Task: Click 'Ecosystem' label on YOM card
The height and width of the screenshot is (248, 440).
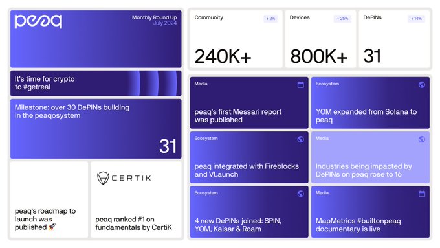Action: (327, 84)
